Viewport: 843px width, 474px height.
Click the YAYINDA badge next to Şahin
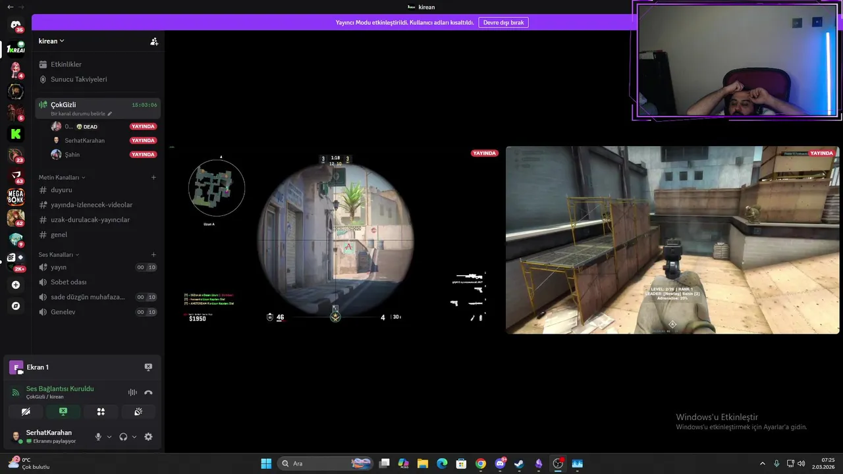tap(143, 155)
